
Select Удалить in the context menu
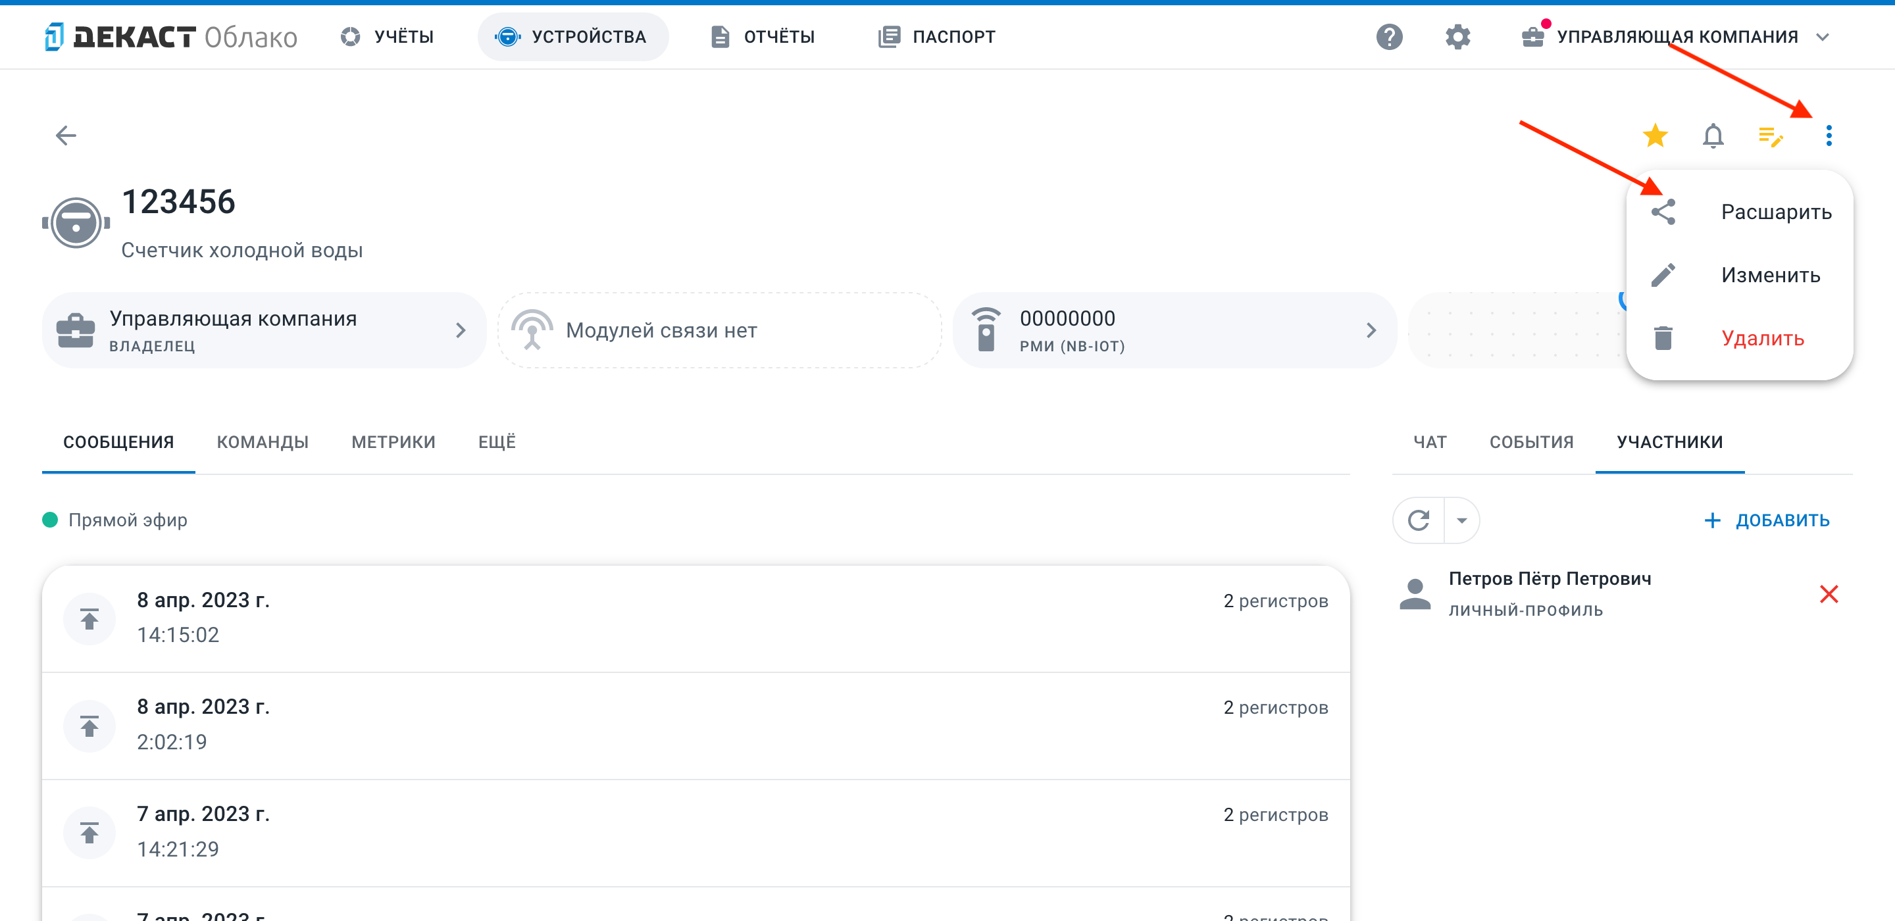point(1739,338)
